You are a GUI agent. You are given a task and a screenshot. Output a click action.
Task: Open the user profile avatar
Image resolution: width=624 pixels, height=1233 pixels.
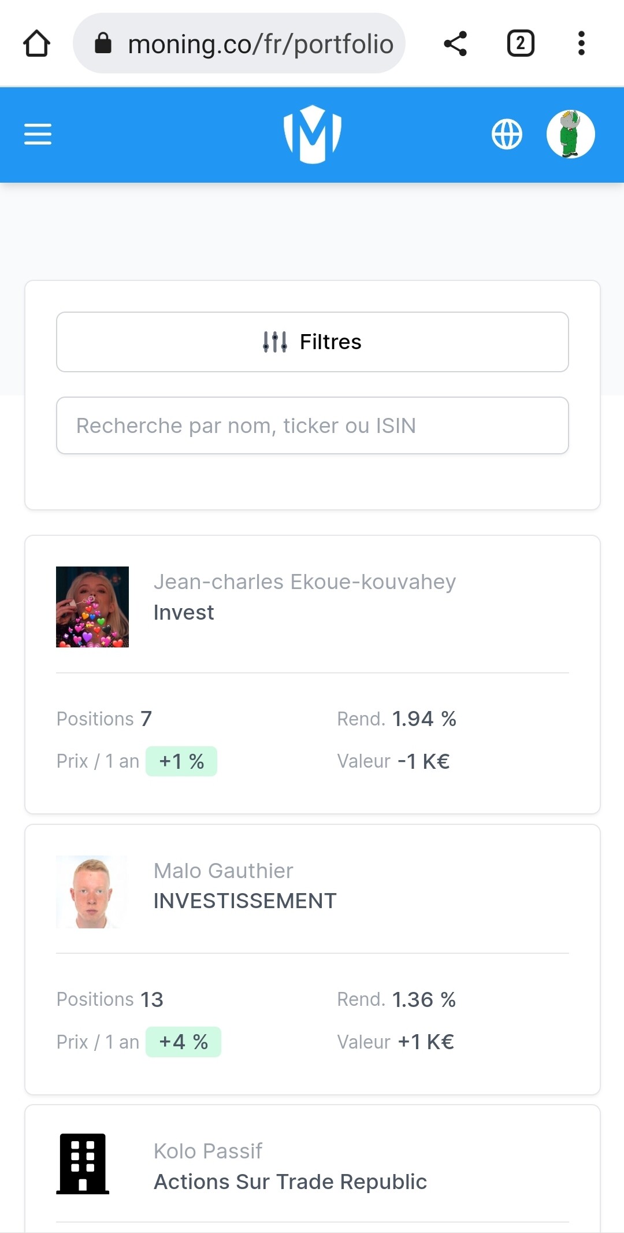pyautogui.click(x=570, y=134)
